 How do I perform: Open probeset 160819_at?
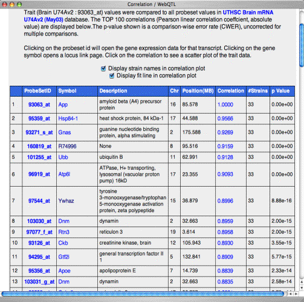[39, 146]
